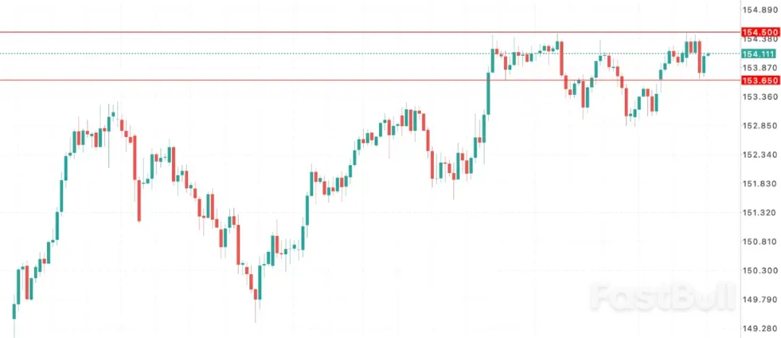Image resolution: width=781 pixels, height=338 pixels.
Task: Select the 151.320 price scale value
Action: (760, 212)
